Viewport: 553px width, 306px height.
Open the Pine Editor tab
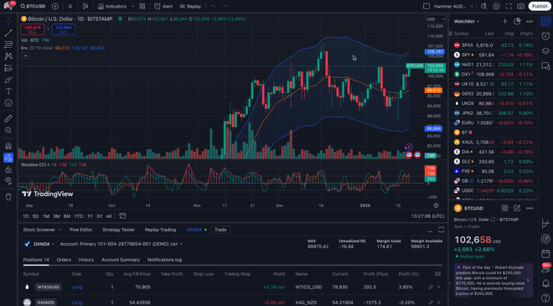(x=80, y=230)
